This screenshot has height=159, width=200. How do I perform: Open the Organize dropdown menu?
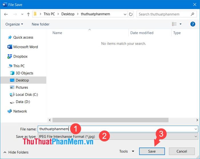(14, 24)
